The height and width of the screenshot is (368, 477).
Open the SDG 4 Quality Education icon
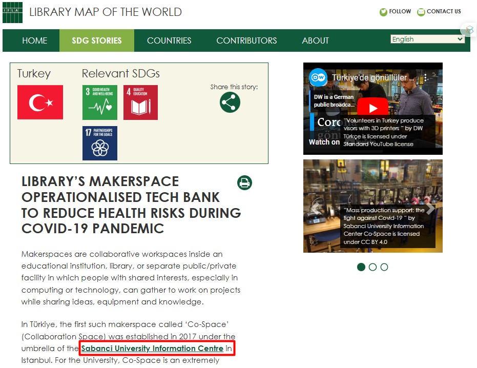[140, 103]
